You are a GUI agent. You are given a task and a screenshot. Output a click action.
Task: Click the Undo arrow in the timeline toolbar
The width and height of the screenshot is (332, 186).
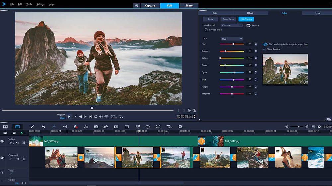pyautogui.click(x=43, y=127)
